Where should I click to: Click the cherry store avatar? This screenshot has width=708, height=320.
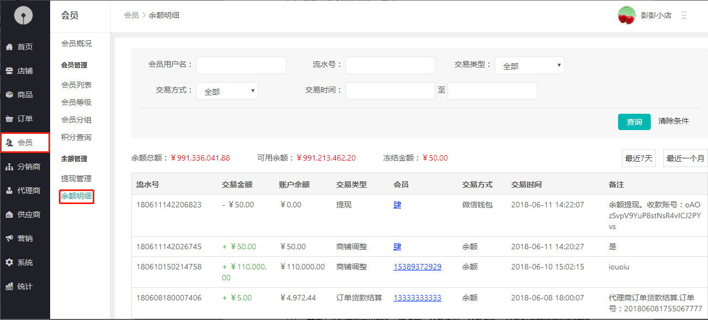[x=626, y=15]
